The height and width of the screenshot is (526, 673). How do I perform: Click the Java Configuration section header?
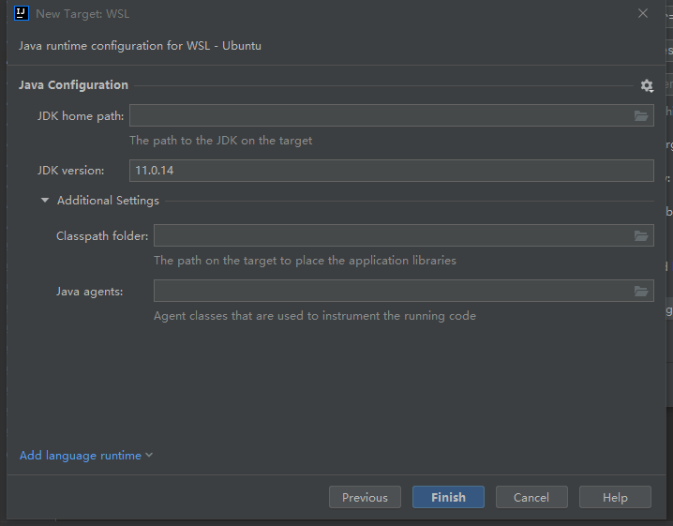point(73,84)
